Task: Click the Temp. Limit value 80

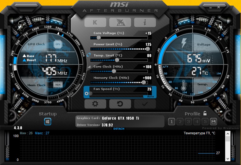Action: (x=149, y=56)
